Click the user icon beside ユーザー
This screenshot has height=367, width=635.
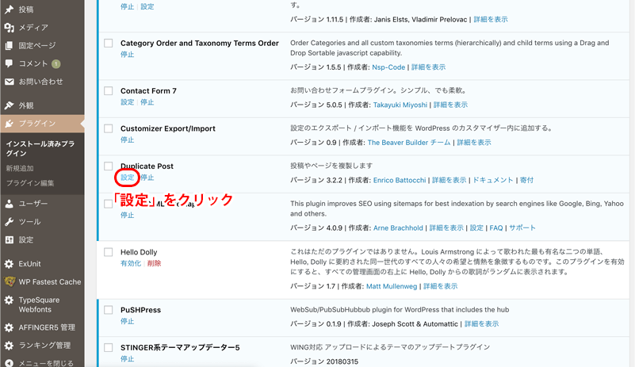tap(9, 204)
